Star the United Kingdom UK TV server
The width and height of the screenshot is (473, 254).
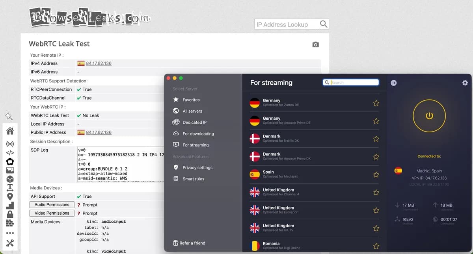point(376,228)
